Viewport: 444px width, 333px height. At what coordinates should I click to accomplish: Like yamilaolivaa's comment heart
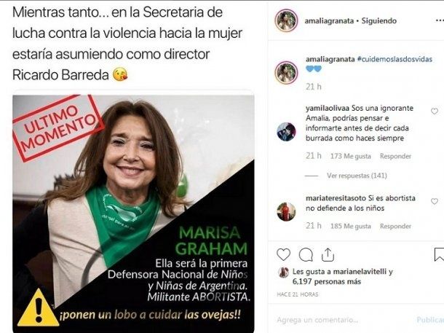435,111
